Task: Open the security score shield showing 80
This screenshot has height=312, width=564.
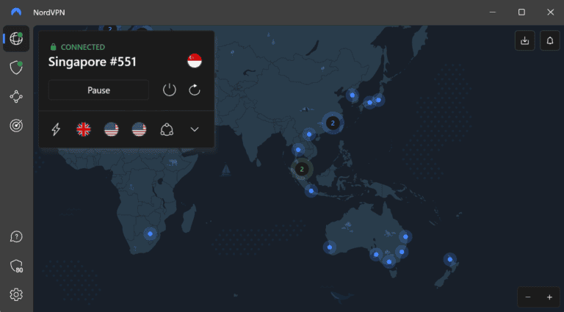Action: pyautogui.click(x=16, y=266)
